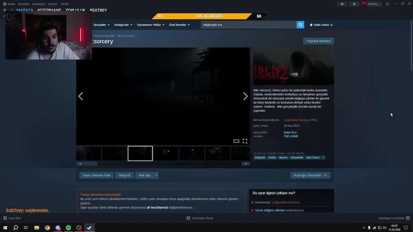413x232 pixels.
Task: Go to previous screenshot with left arrow
Action: [x=81, y=96]
